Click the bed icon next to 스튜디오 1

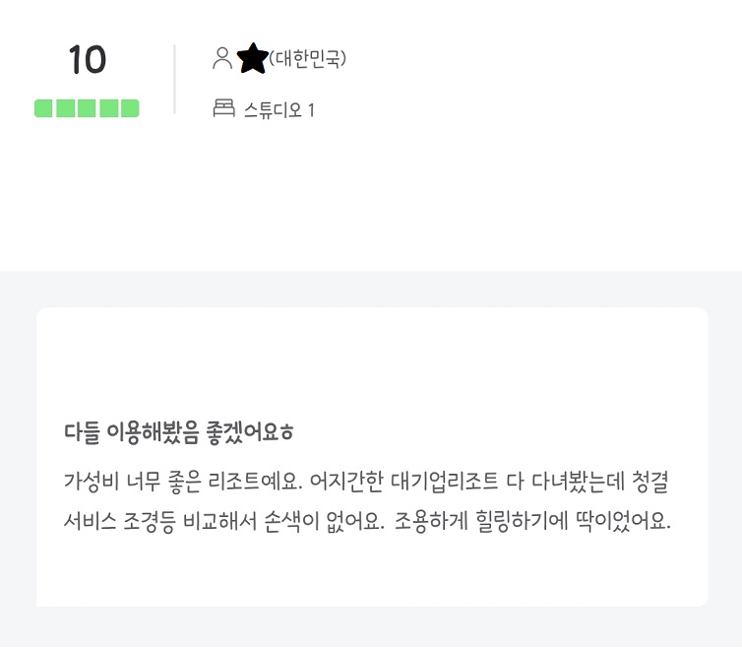coord(223,108)
